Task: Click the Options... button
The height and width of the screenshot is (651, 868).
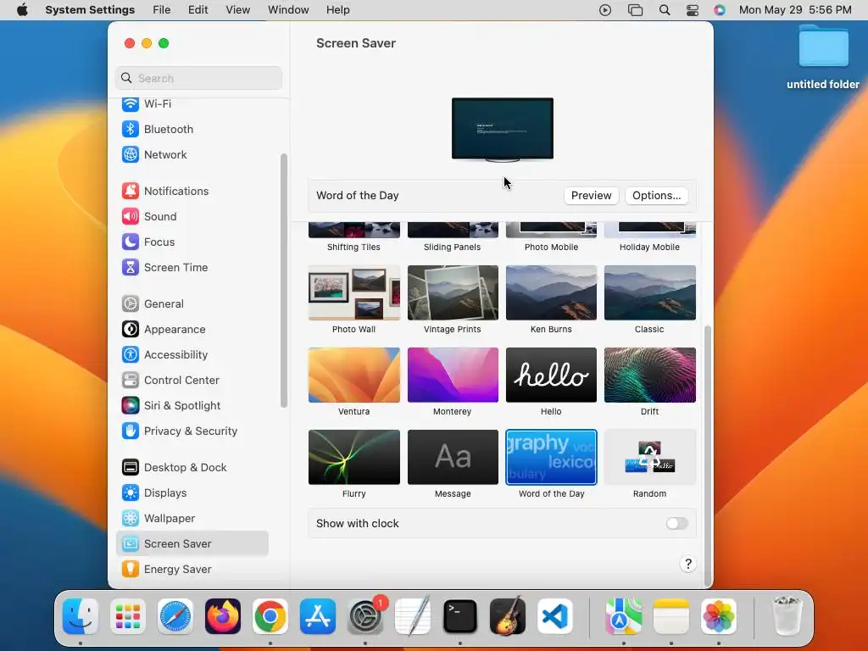Action: 657,196
